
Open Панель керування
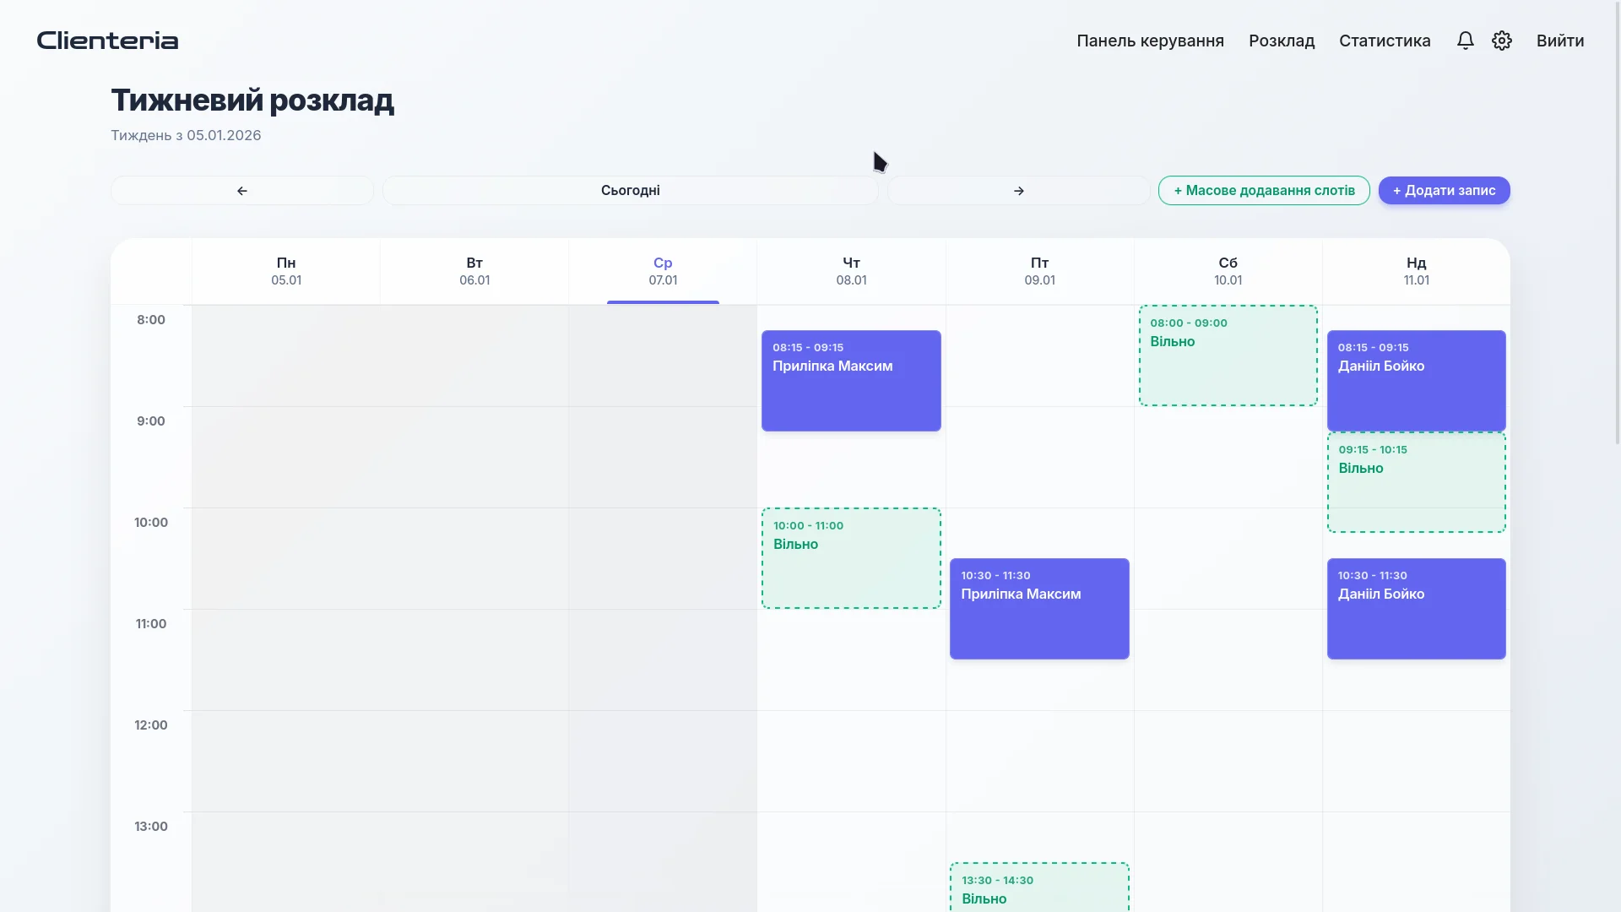[x=1150, y=41]
